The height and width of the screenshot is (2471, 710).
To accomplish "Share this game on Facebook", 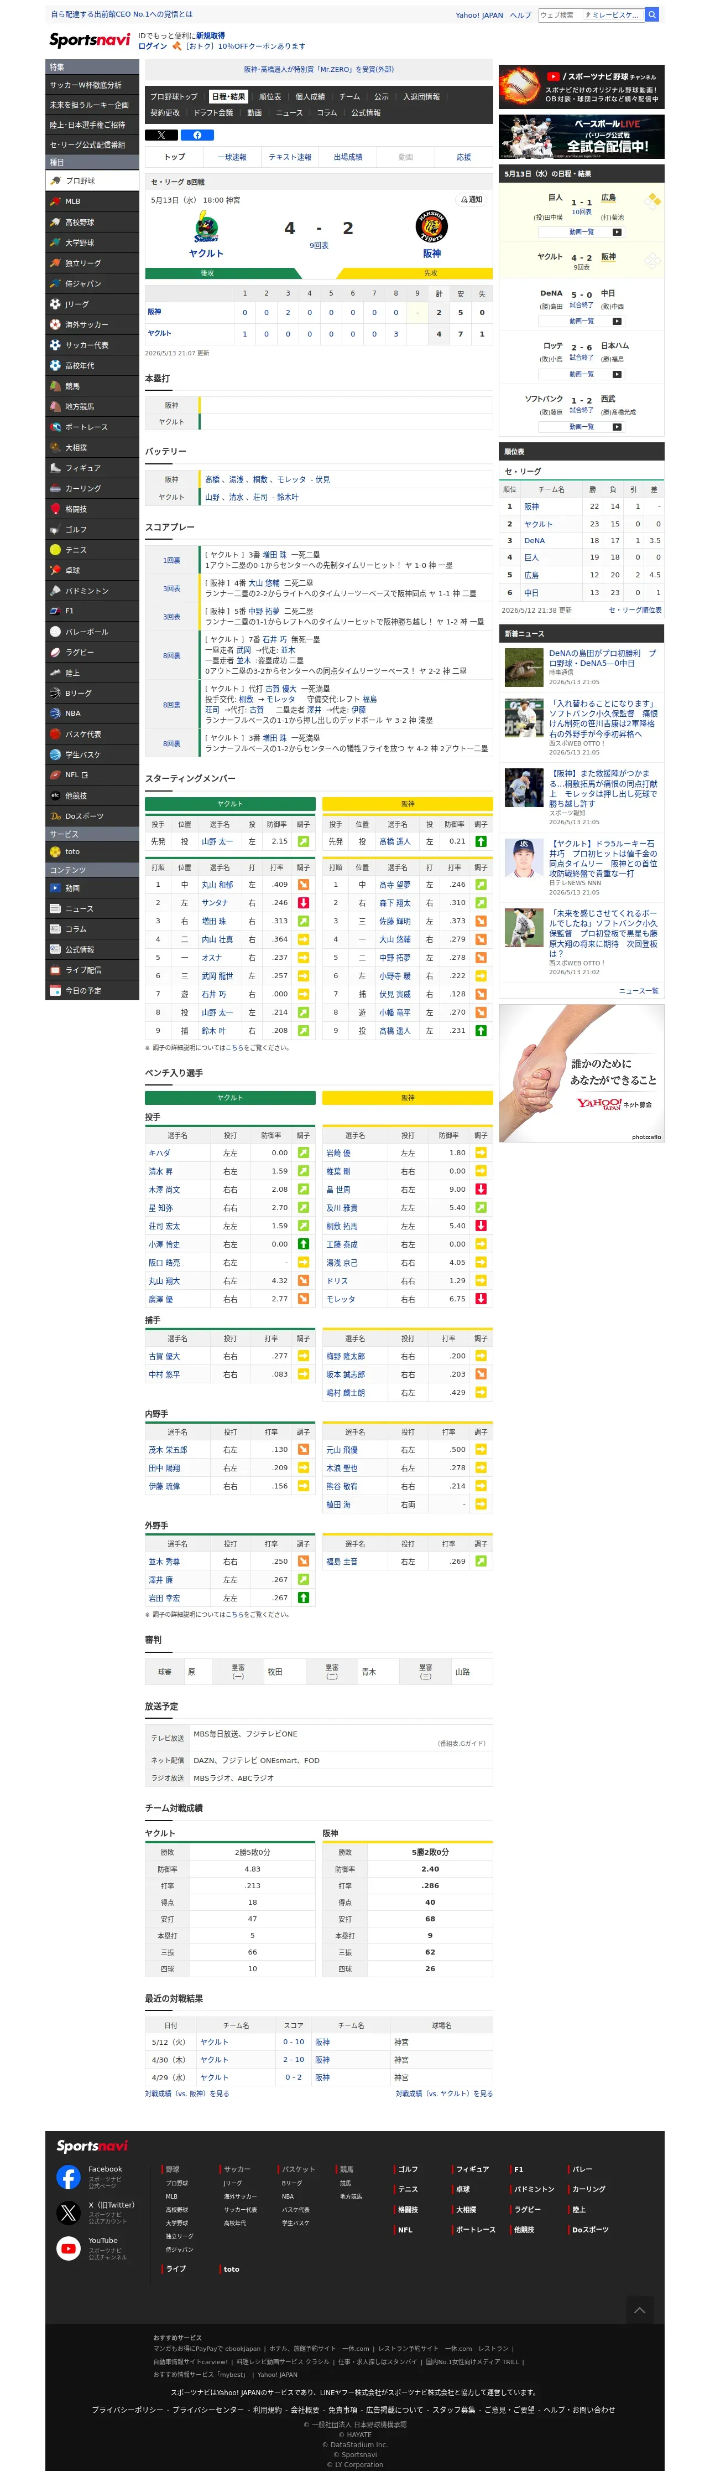I will 196,135.
